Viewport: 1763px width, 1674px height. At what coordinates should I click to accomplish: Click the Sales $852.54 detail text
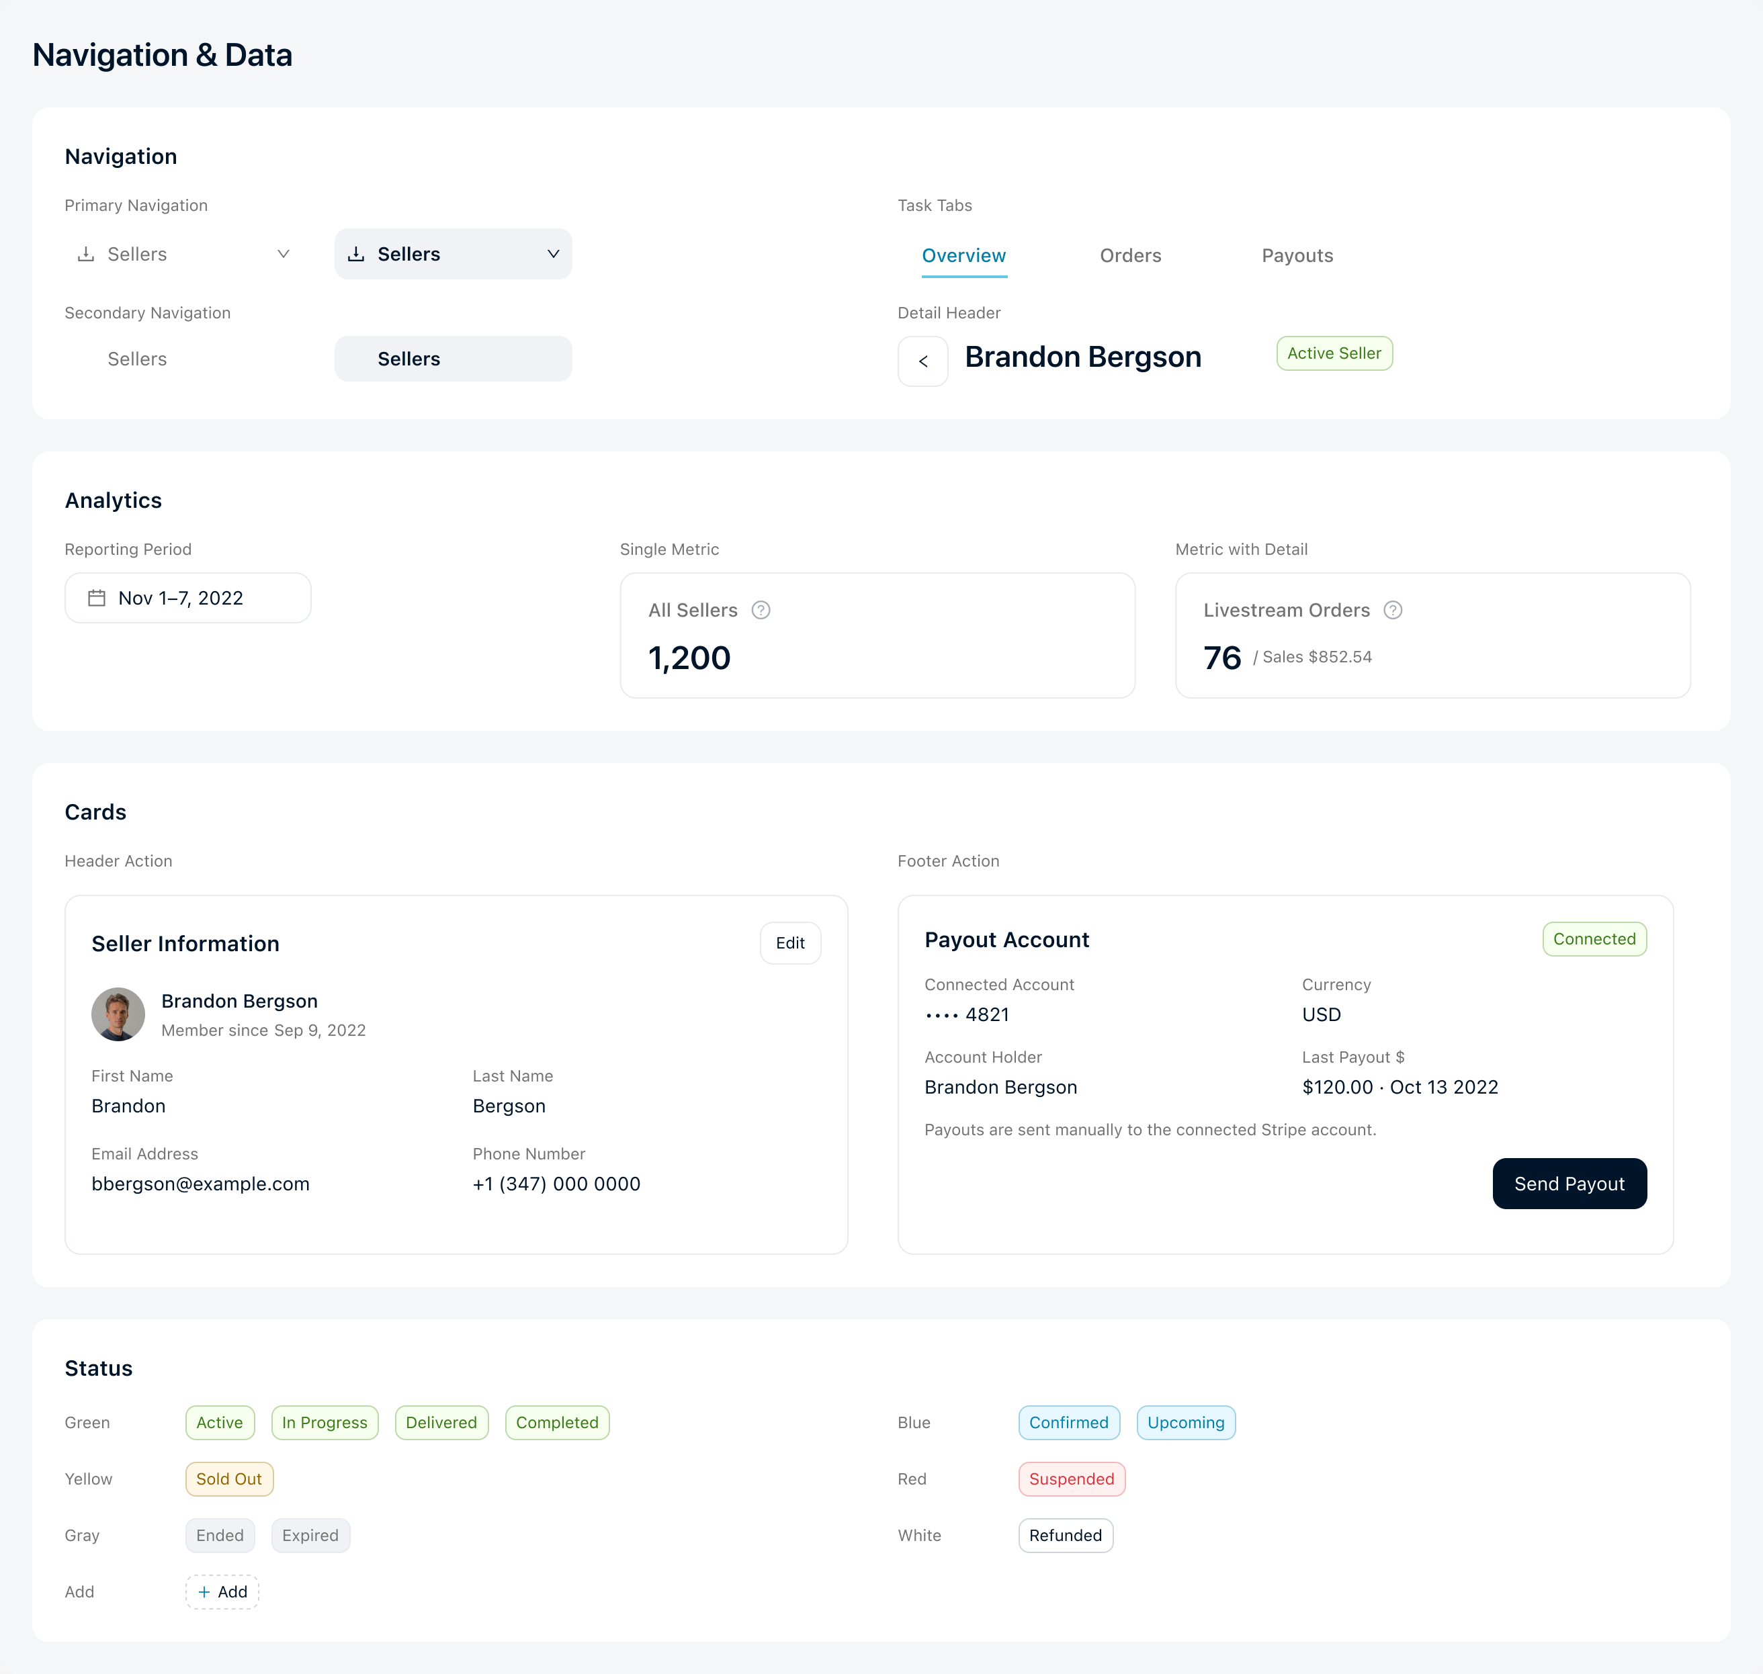(1312, 657)
